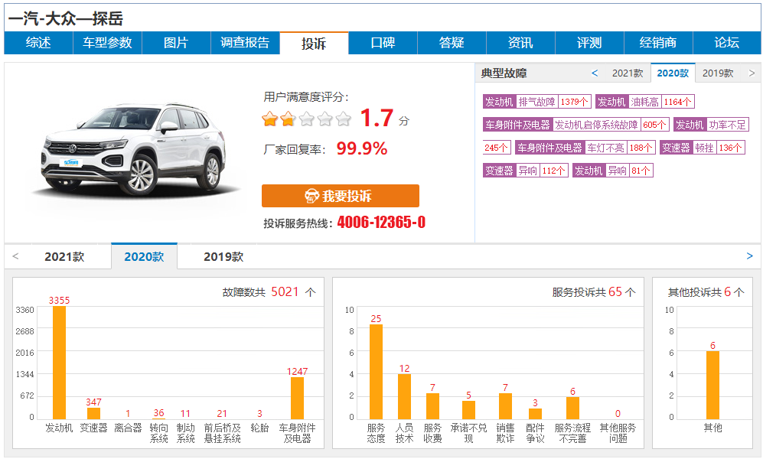The image size is (763, 459).
Task: Click hotline number 4006-12365-0
Action: [381, 222]
